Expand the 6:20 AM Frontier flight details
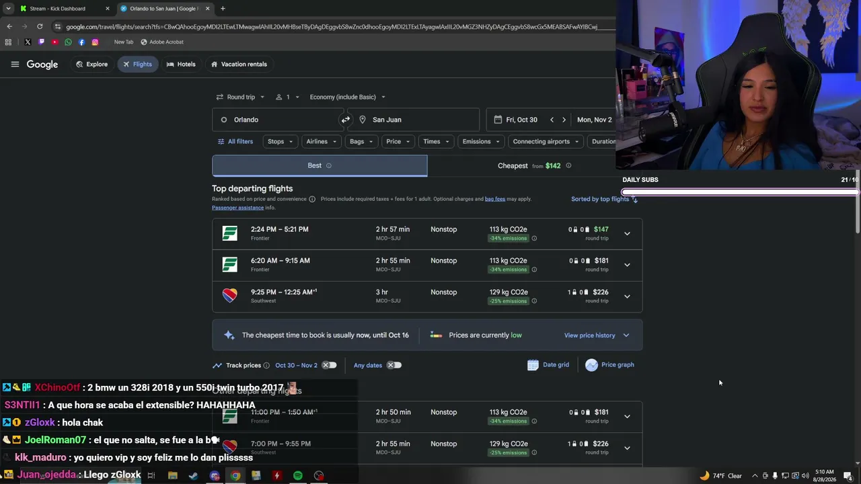The image size is (861, 484). click(x=627, y=265)
